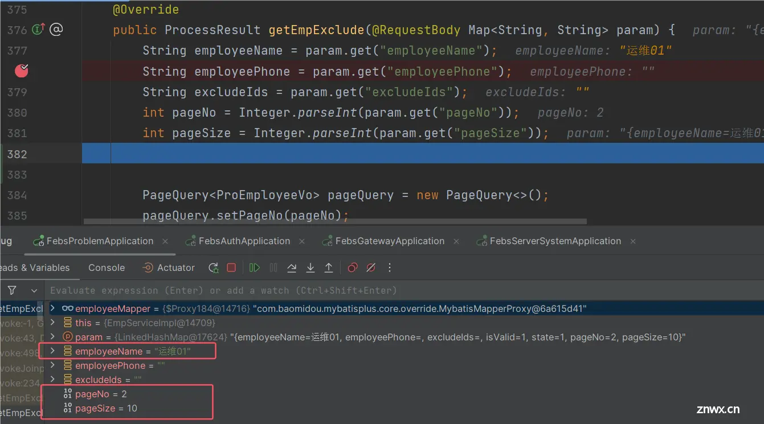Viewport: 764px width, 424px height.
Task: Click the FebsProblemApplication run config icon
Action: (x=39, y=241)
